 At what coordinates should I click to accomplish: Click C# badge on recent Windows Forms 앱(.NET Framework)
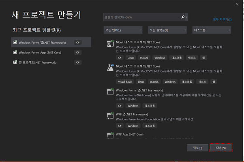tap(78, 43)
